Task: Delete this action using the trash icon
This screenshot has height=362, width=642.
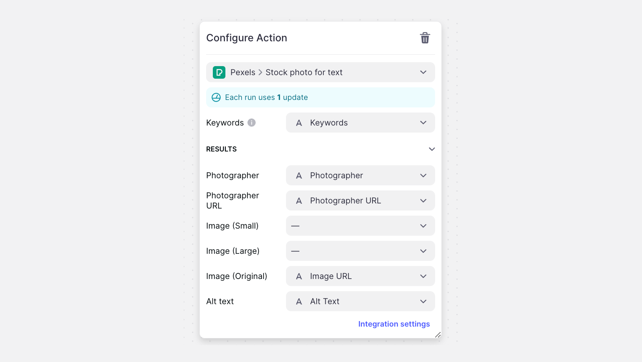Action: pyautogui.click(x=425, y=38)
